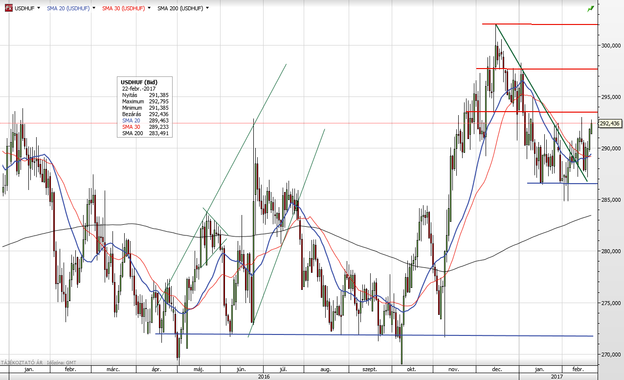Click the USDHUF (Bid) title in info box
The height and width of the screenshot is (380, 624).
tap(139, 82)
